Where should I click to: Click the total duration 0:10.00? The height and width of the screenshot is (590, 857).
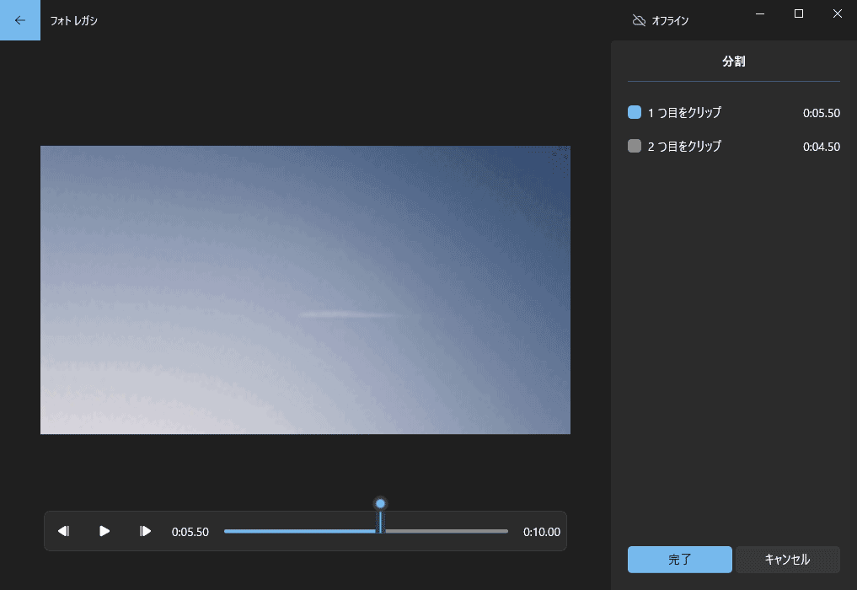[542, 532]
